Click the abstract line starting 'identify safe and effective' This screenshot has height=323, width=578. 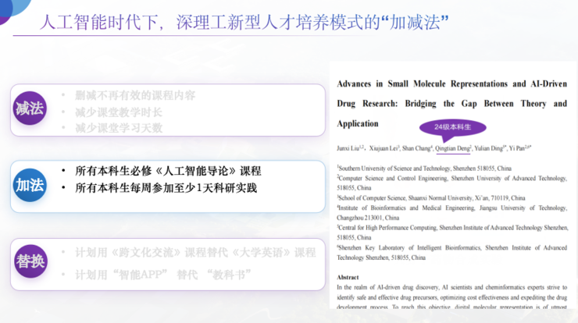coord(452,297)
